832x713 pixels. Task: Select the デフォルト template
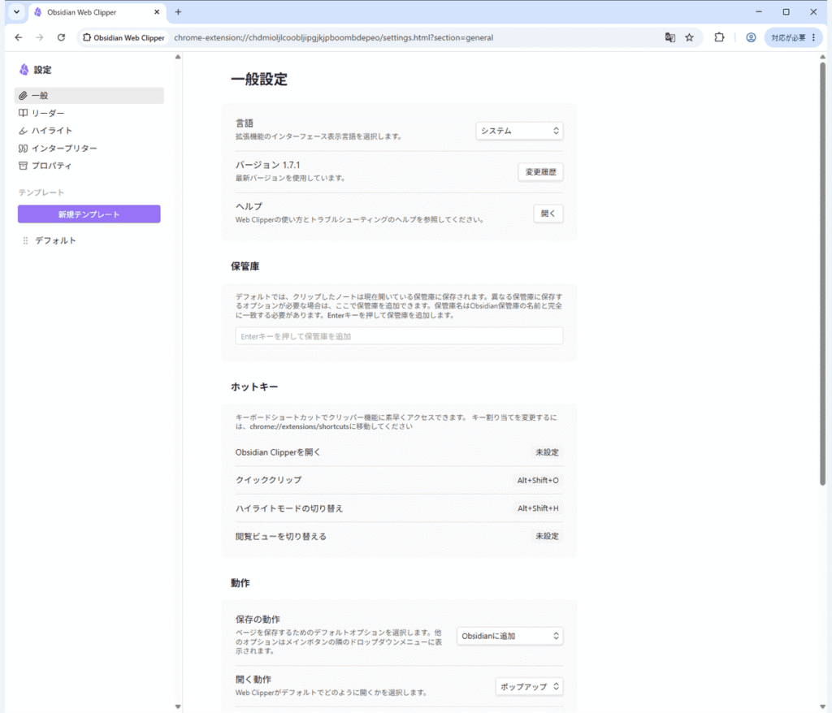(55, 240)
